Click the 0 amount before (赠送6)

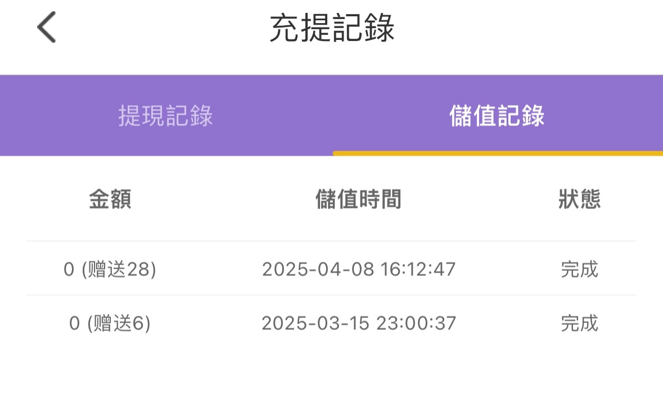(x=74, y=324)
